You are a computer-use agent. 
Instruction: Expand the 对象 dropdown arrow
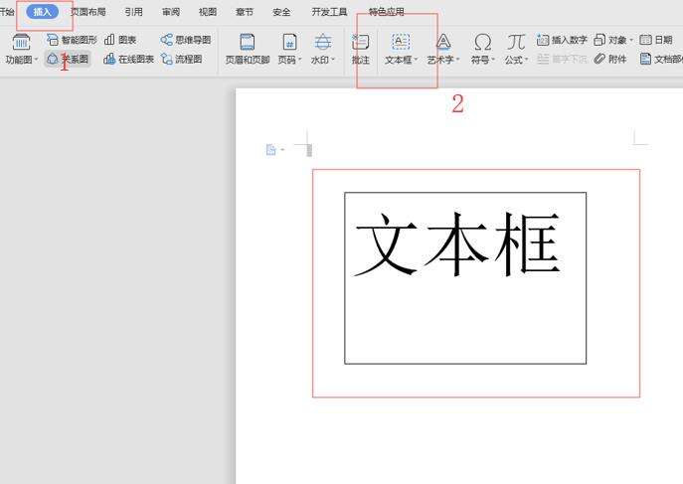click(631, 40)
